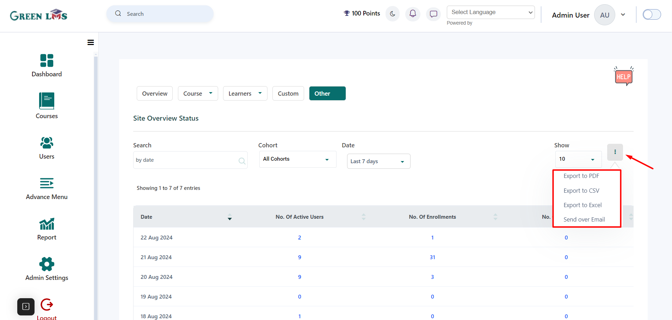Open the chat messages icon
The height and width of the screenshot is (320, 672).
coord(433,14)
